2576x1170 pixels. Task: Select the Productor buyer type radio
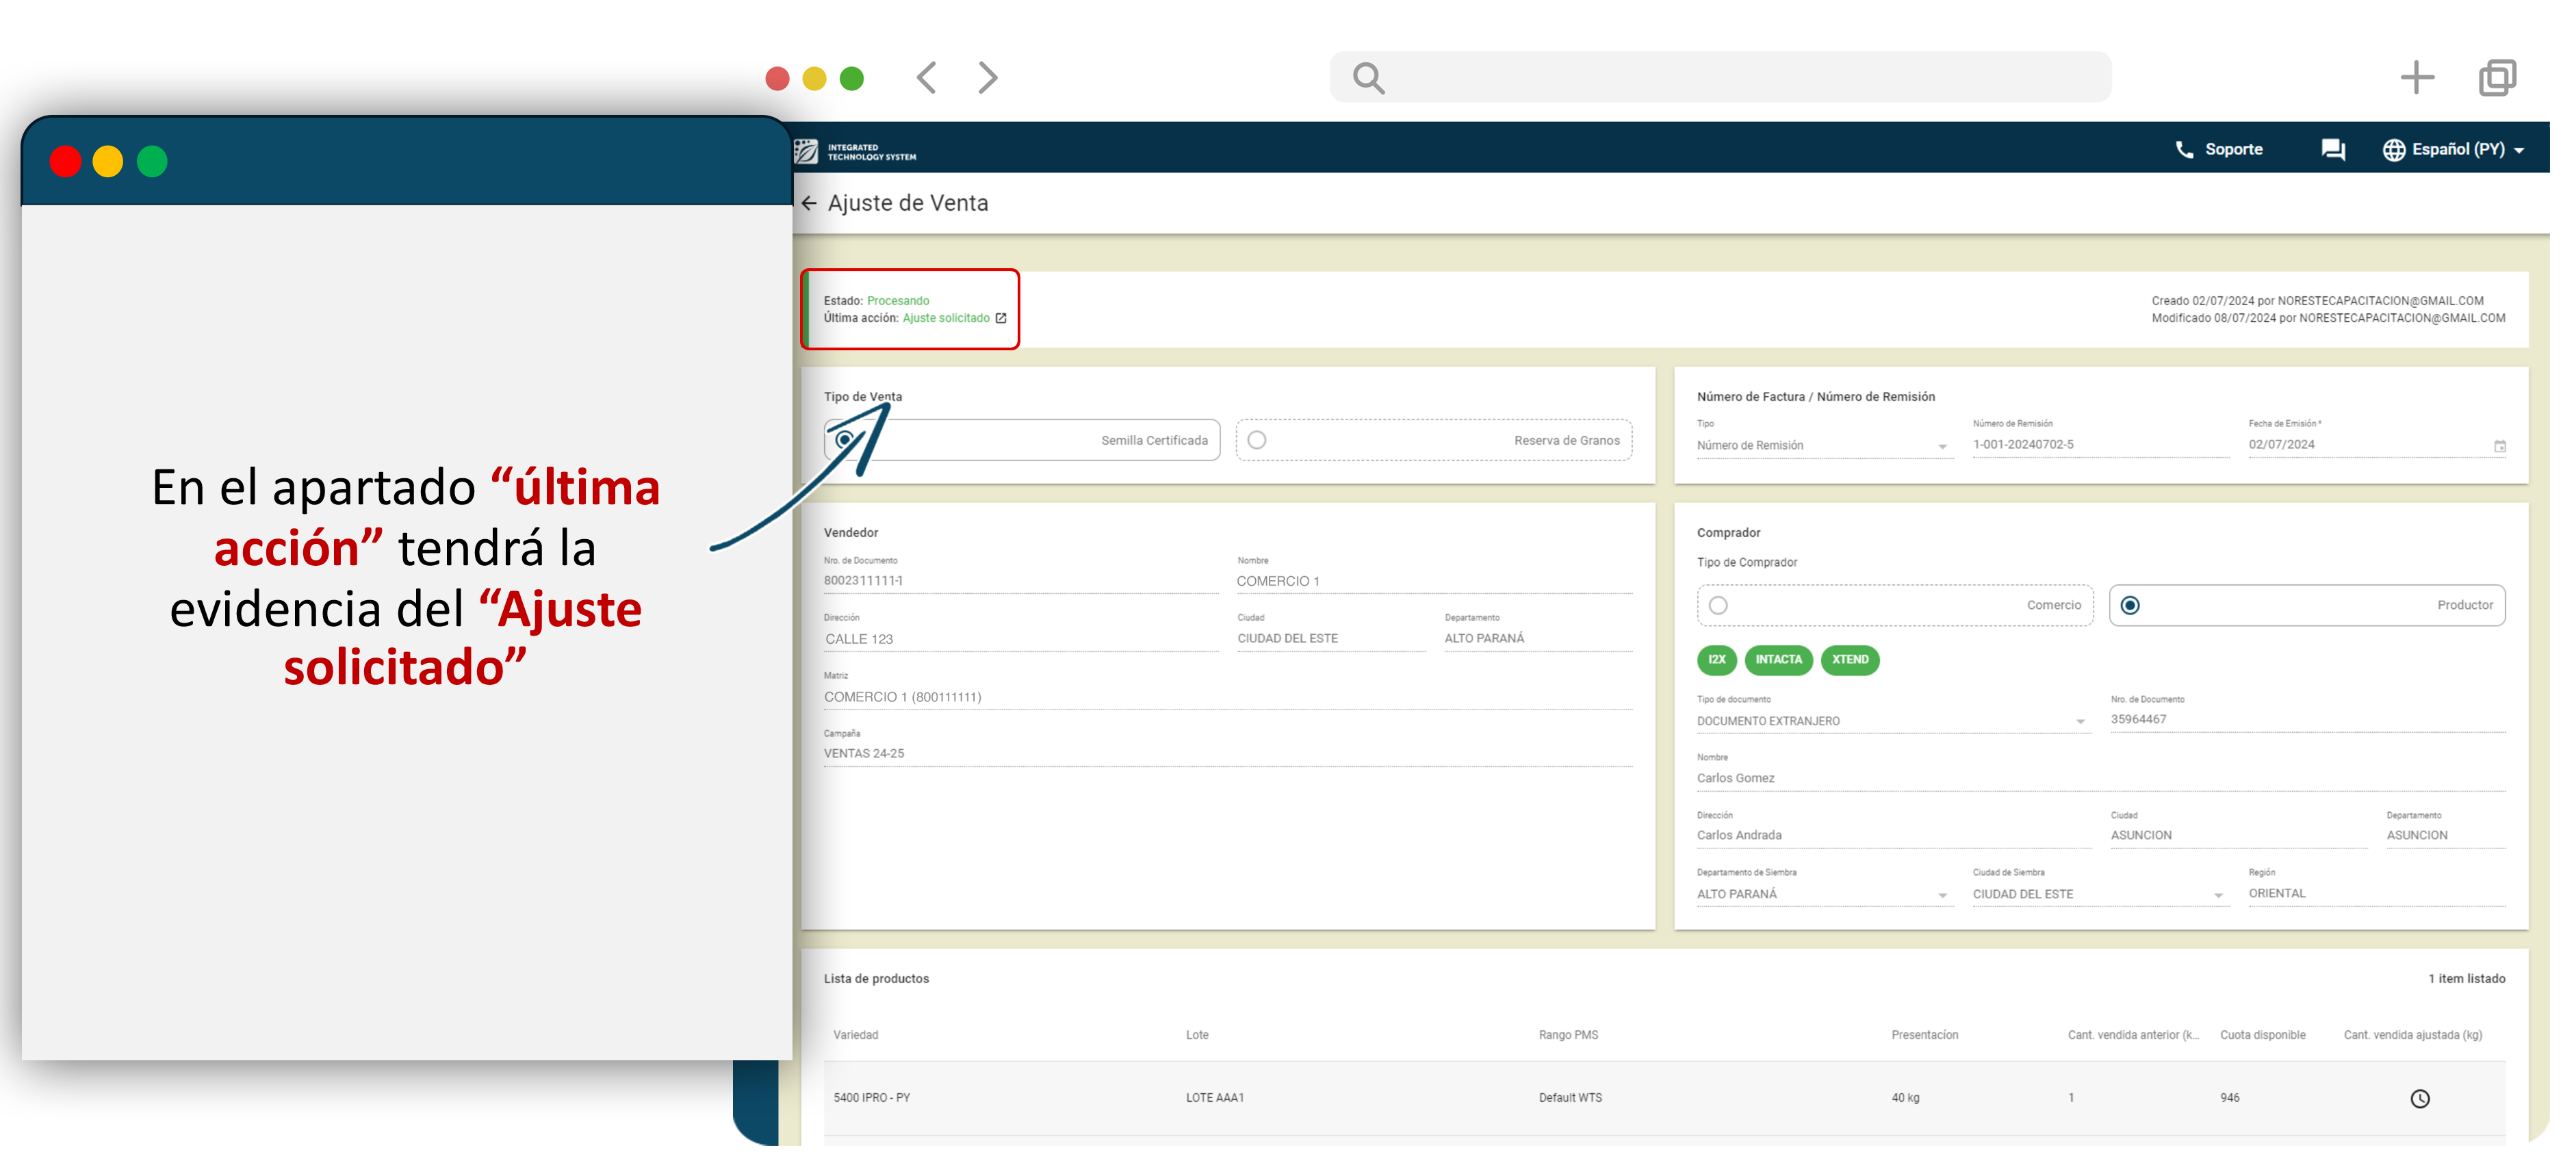point(2130,606)
